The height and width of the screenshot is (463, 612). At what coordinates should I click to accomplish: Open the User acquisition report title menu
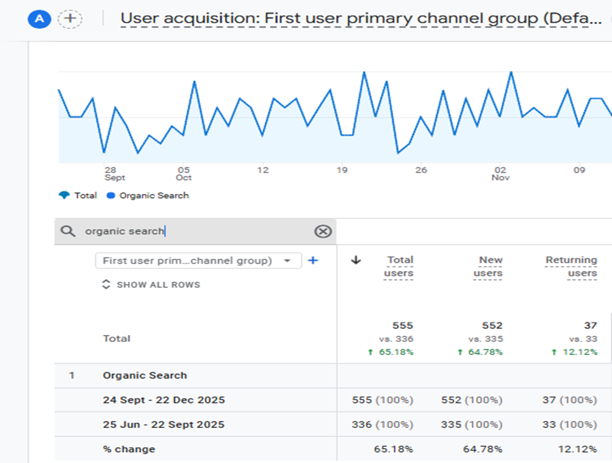[361, 18]
